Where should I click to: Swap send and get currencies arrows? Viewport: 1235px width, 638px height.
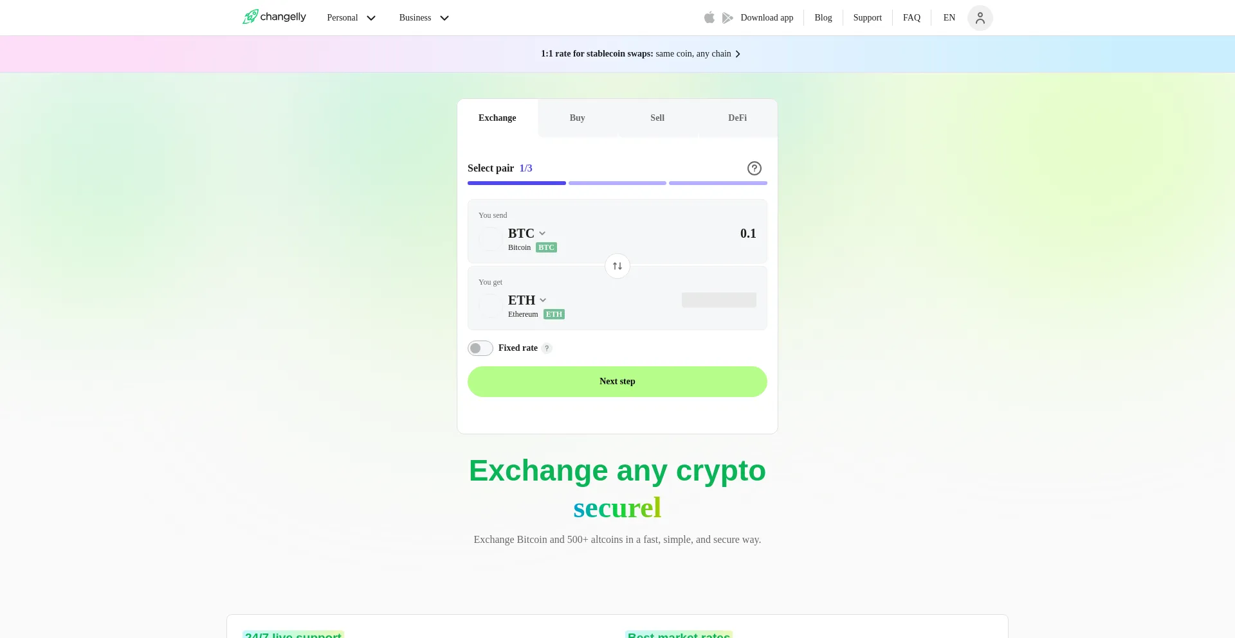point(617,266)
